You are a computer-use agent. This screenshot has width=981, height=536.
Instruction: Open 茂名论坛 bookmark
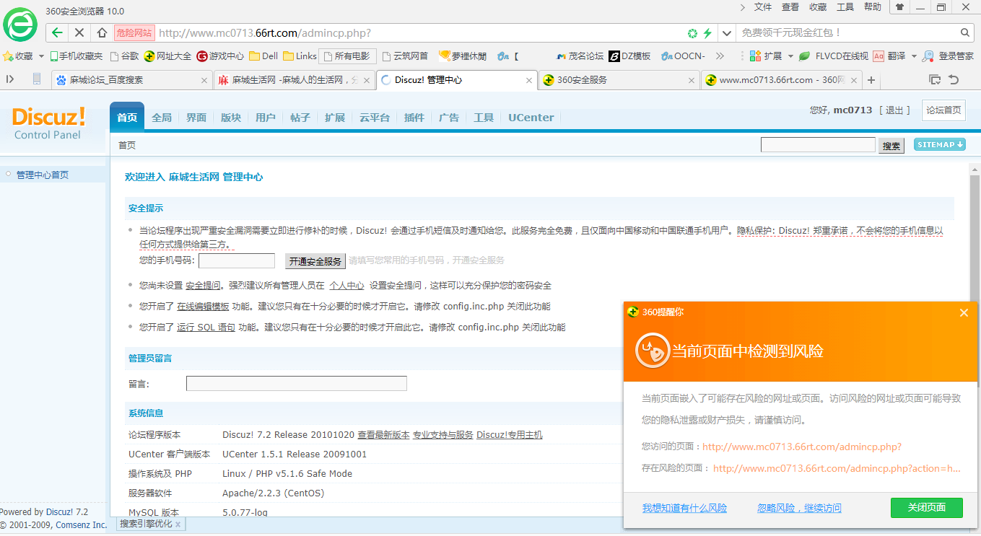(x=580, y=56)
